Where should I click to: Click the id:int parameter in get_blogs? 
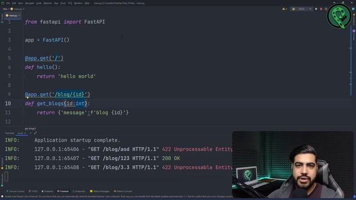76,103
